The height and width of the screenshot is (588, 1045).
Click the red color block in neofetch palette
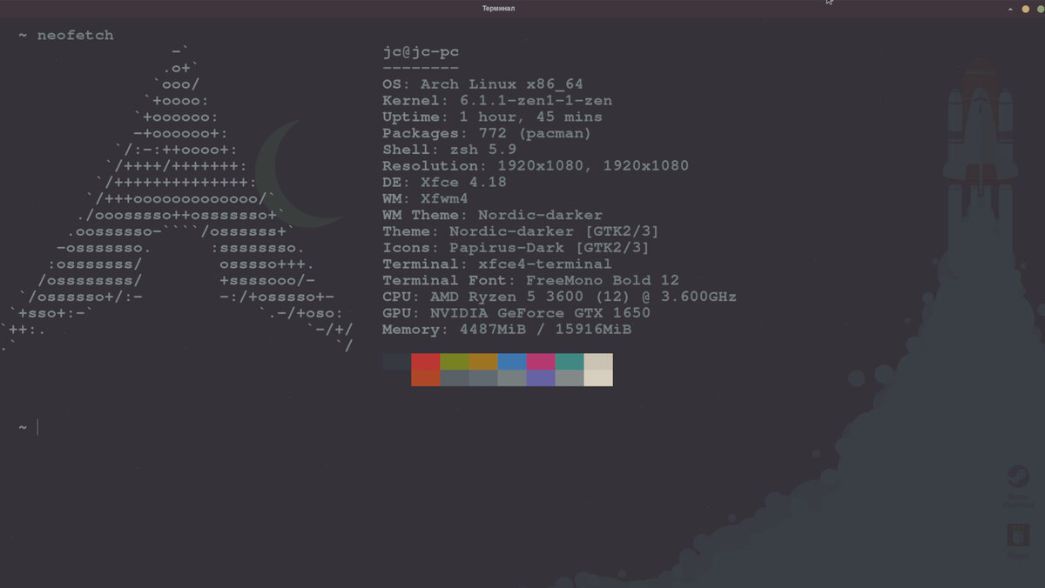pyautogui.click(x=426, y=362)
